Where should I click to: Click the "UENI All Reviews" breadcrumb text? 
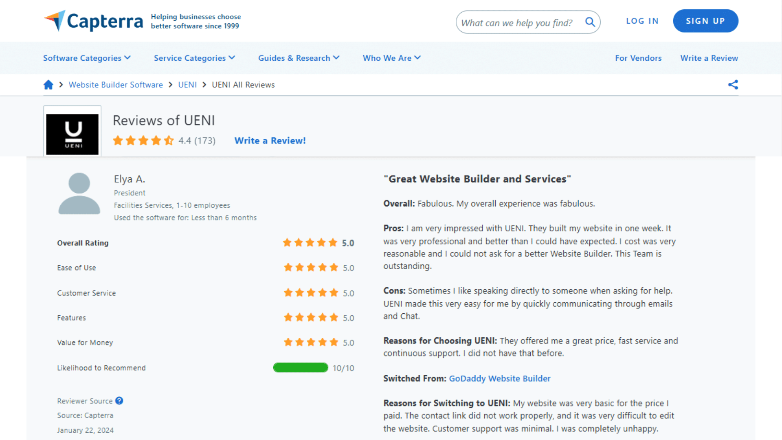point(243,85)
